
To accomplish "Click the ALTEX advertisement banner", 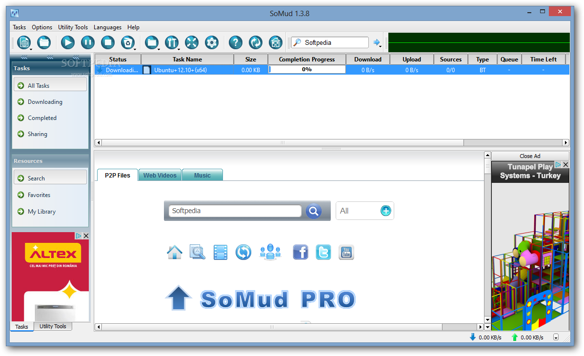I will pyautogui.click(x=50, y=277).
